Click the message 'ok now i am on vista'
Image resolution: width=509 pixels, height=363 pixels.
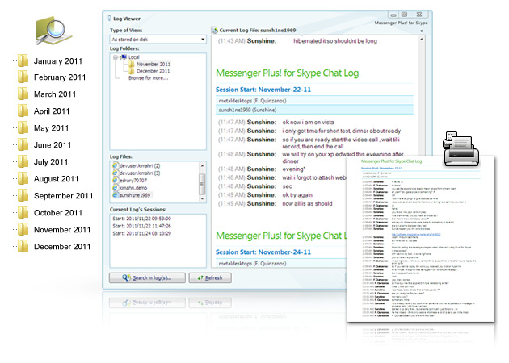(308, 122)
